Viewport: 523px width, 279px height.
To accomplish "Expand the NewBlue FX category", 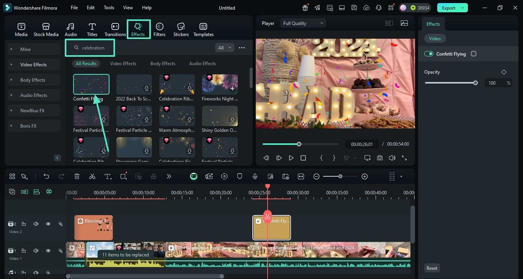I will coord(34,110).
